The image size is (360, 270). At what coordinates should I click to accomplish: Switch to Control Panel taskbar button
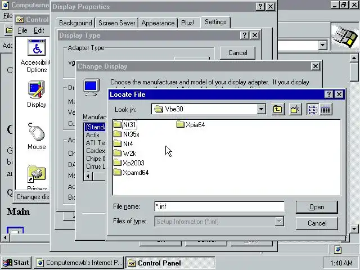170,263
